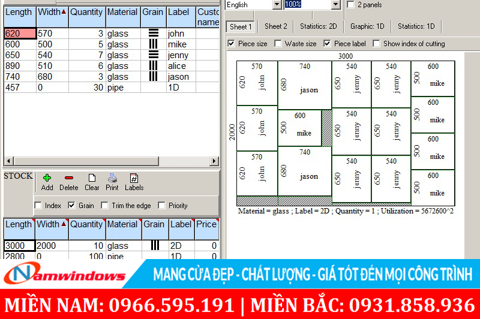Click the 680 width cell of jason row

coord(52,77)
